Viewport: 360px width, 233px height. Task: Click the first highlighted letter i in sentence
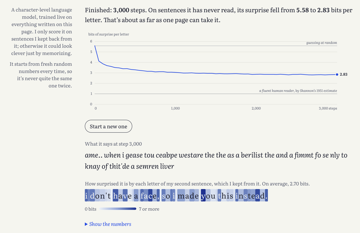coord(86,196)
